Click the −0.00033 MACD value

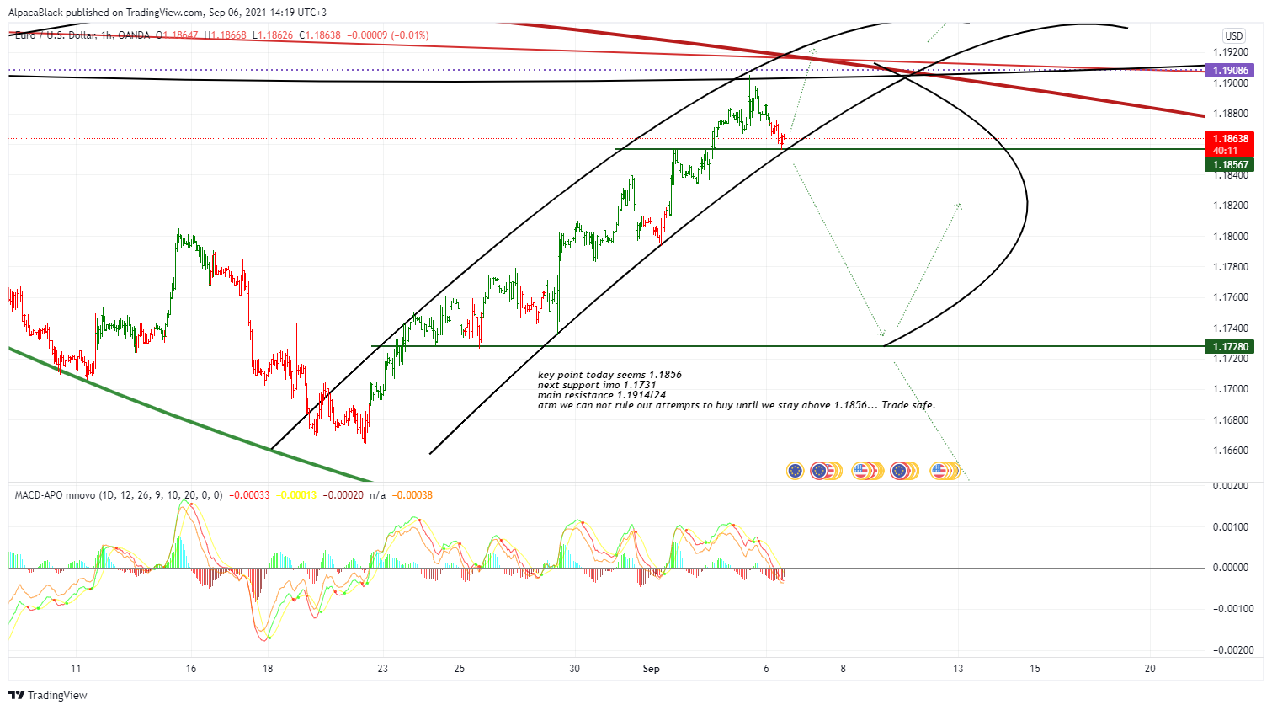click(x=249, y=494)
